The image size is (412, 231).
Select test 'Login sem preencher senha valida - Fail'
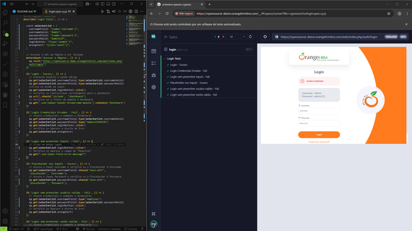(193, 95)
